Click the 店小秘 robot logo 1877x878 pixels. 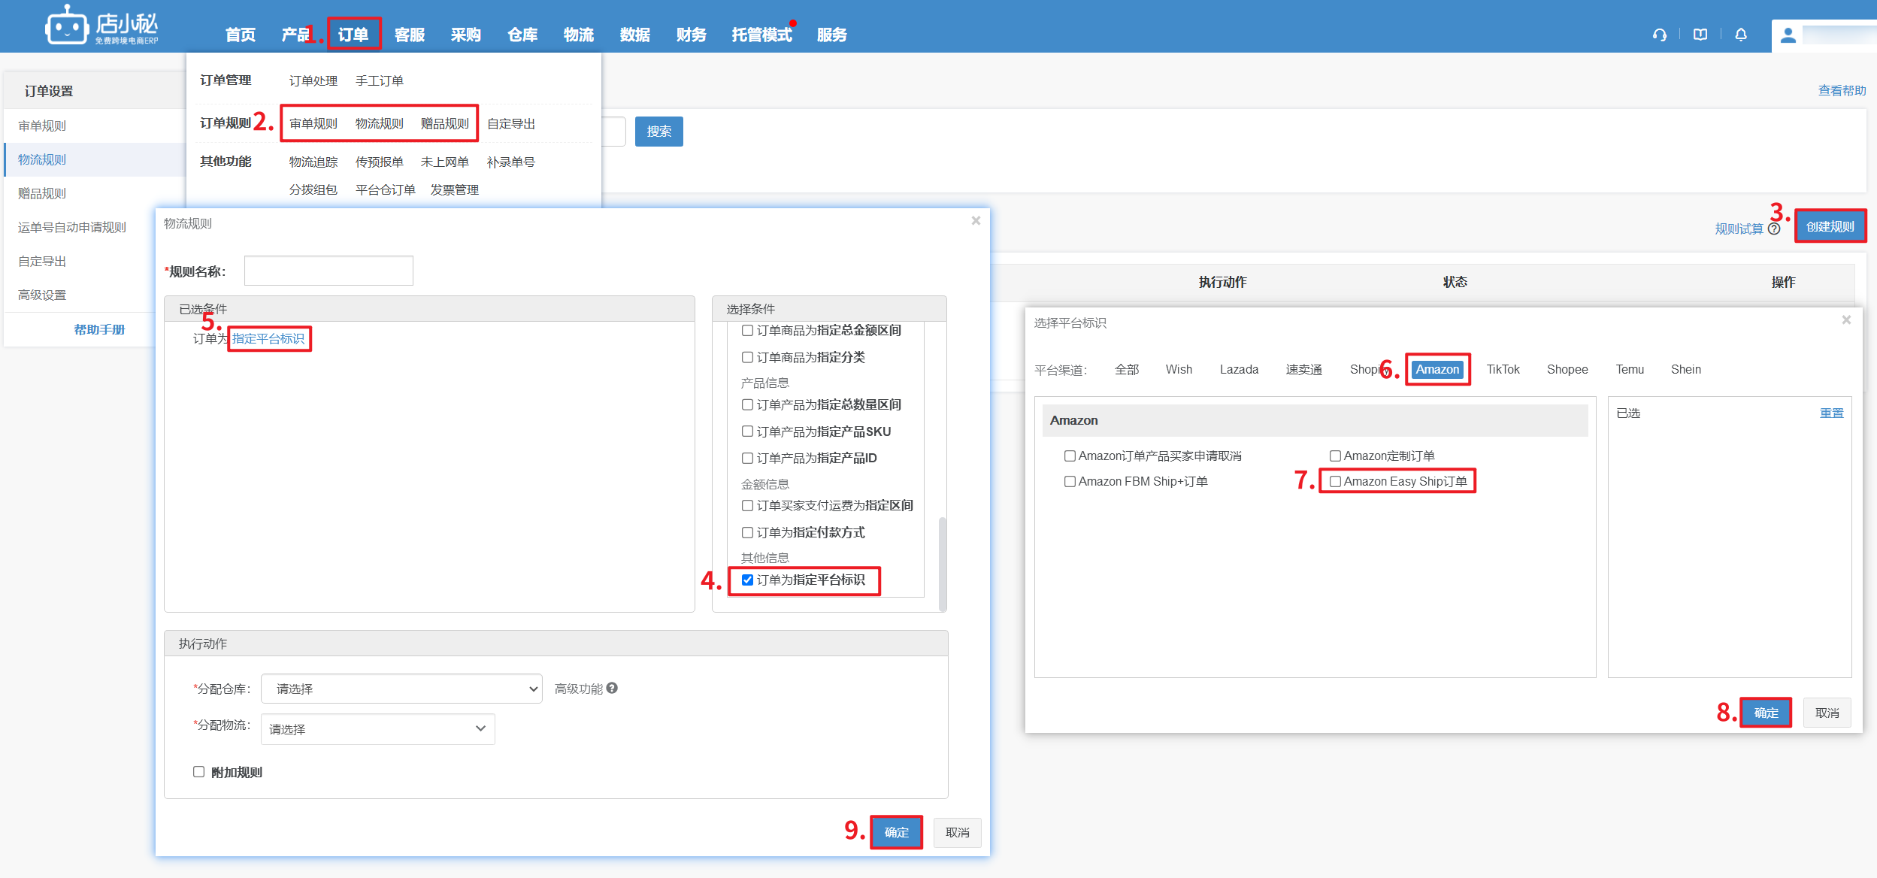[66, 26]
